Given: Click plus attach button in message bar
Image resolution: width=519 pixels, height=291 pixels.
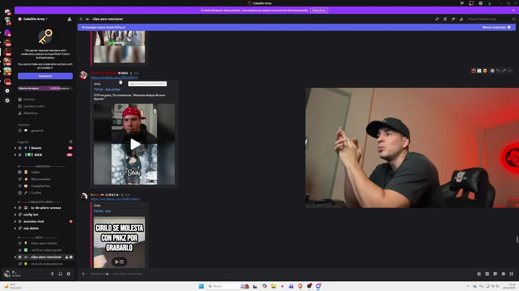Looking at the screenshot, I should [x=83, y=274].
